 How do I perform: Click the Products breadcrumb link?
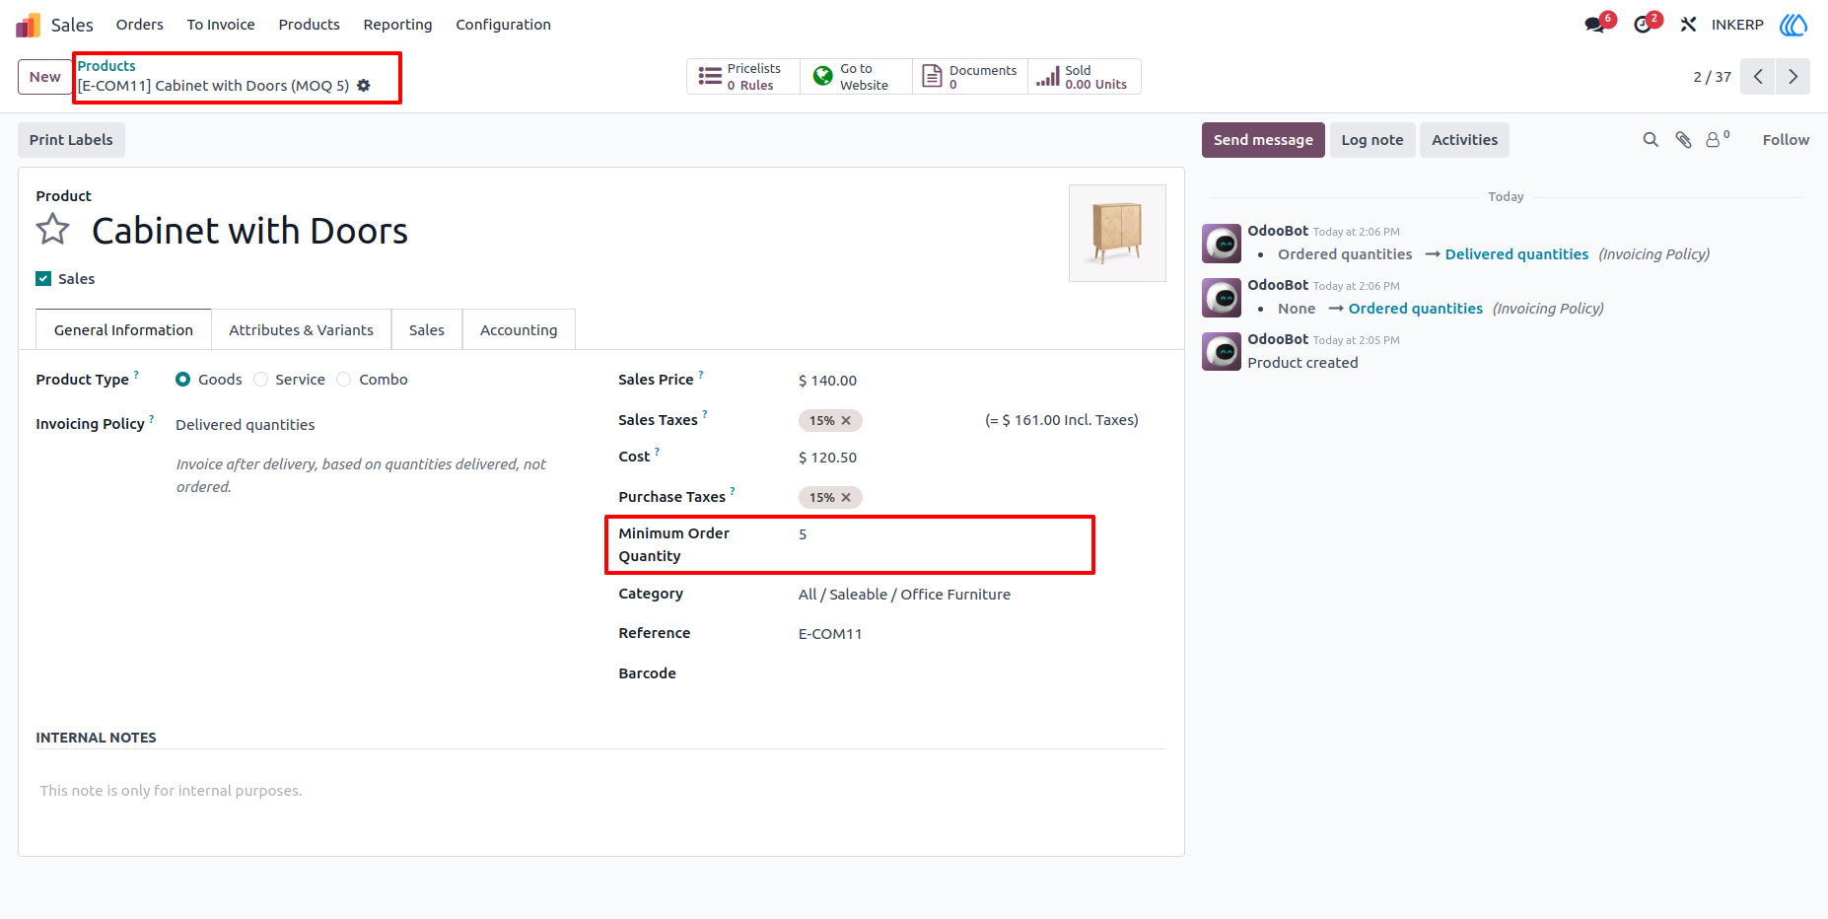(x=106, y=66)
